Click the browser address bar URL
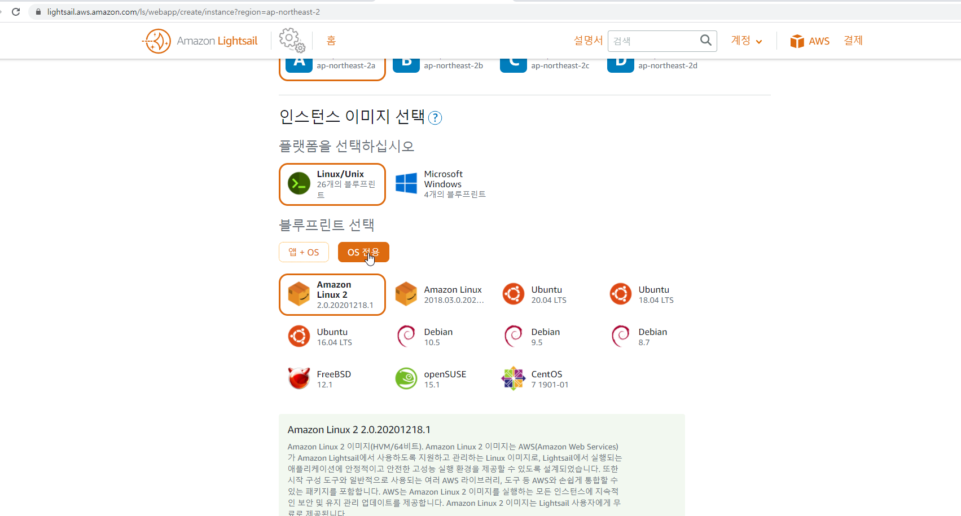The image size is (961, 516). [183, 12]
